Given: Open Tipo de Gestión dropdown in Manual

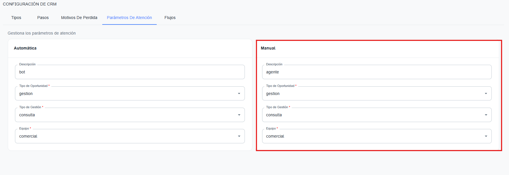Looking at the screenshot, I should (x=377, y=115).
